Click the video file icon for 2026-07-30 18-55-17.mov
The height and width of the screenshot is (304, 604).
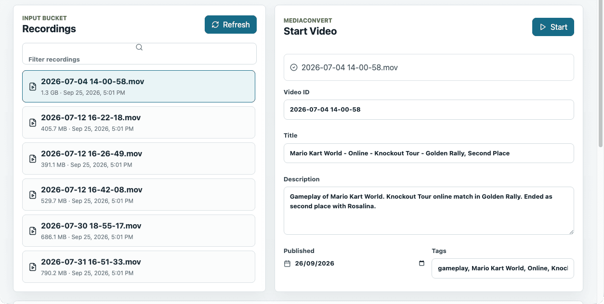coord(33,231)
